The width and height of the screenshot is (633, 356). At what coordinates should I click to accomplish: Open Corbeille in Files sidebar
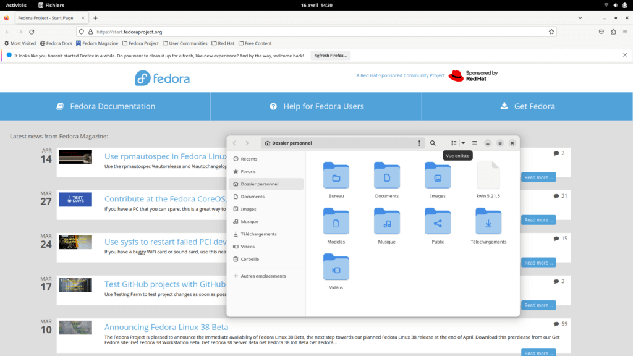pos(266,259)
